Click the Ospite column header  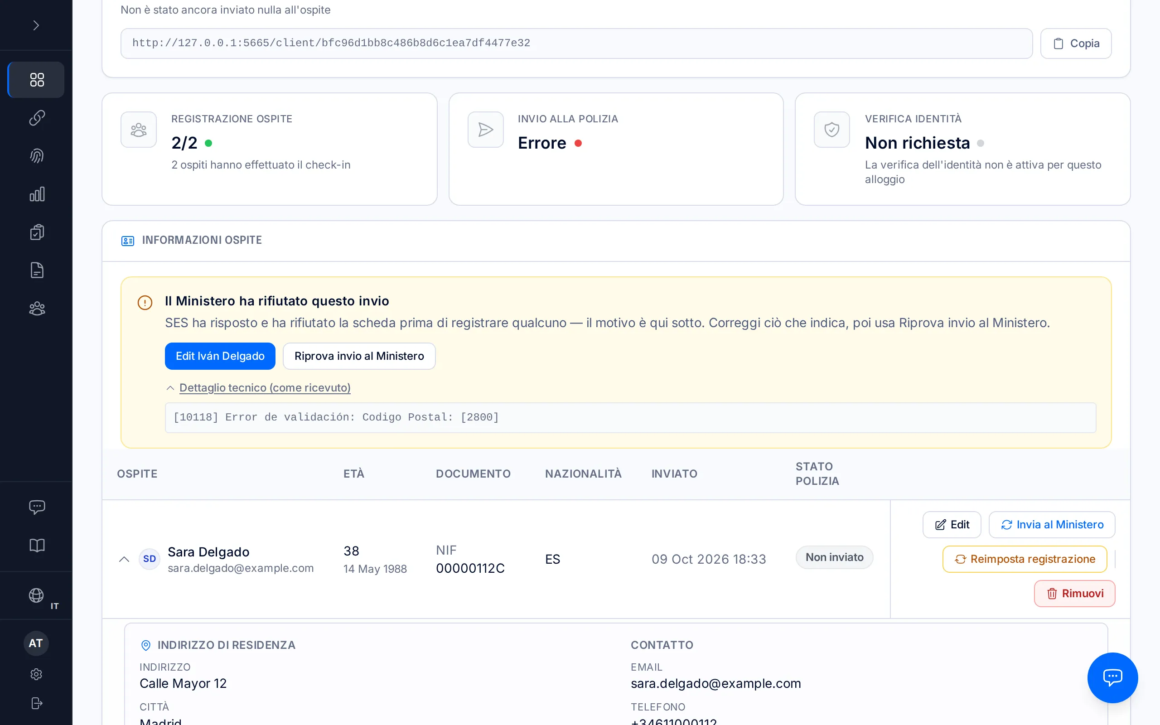[137, 474]
